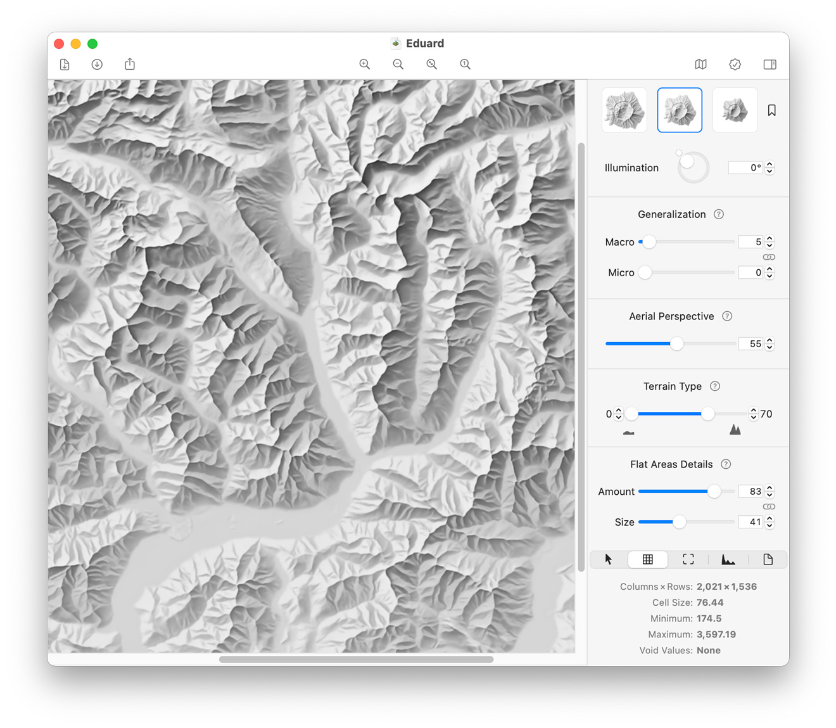Click the Amount value field showing 83
Screen dimensions: 836x728
pyautogui.click(x=750, y=492)
